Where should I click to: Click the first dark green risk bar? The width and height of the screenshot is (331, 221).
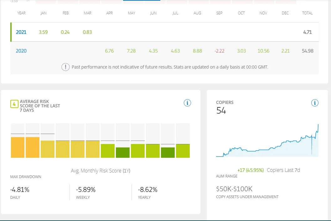(x=123, y=153)
